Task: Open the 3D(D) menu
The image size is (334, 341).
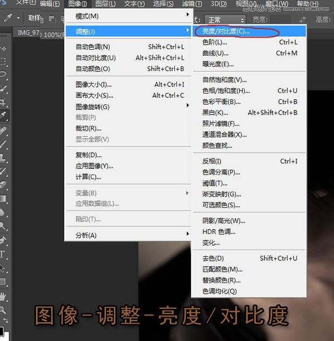Action: coord(219,3)
